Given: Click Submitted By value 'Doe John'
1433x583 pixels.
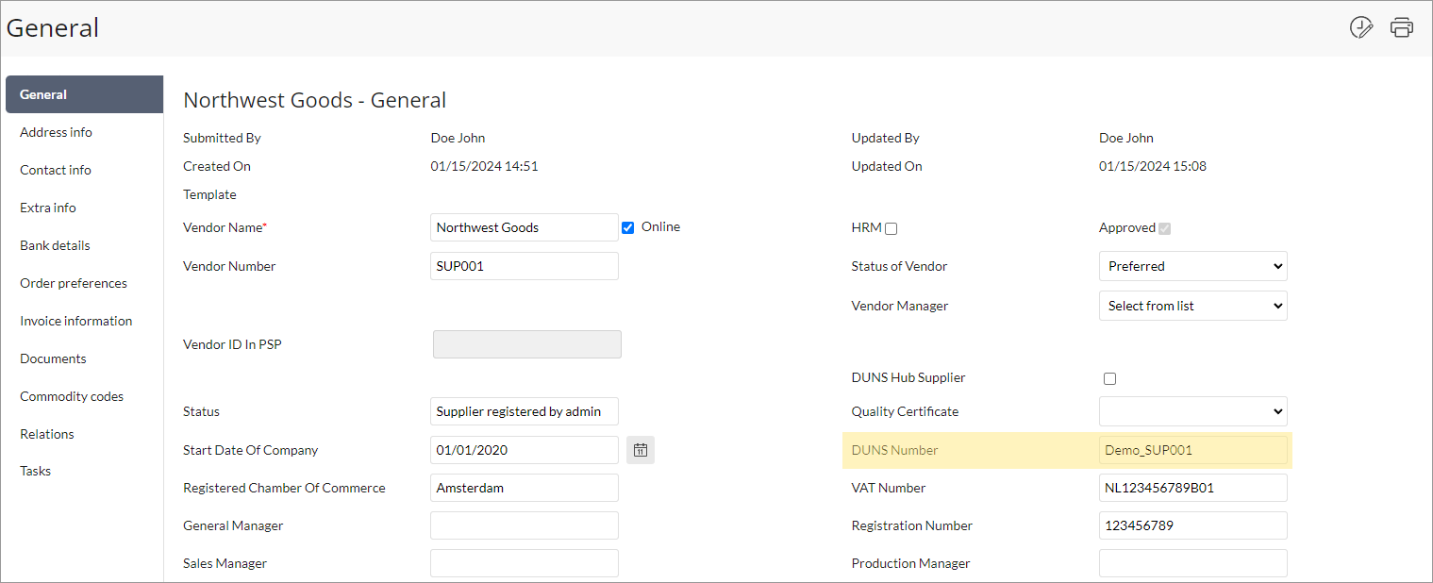Looking at the screenshot, I should coord(458,138).
